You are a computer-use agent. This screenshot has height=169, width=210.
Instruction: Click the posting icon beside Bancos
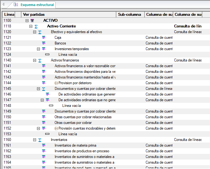click(44, 43)
